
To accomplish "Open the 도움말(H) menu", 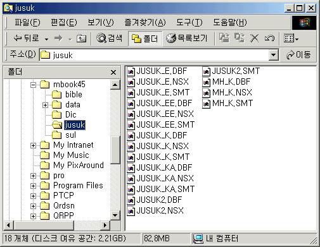I will coord(229,22).
